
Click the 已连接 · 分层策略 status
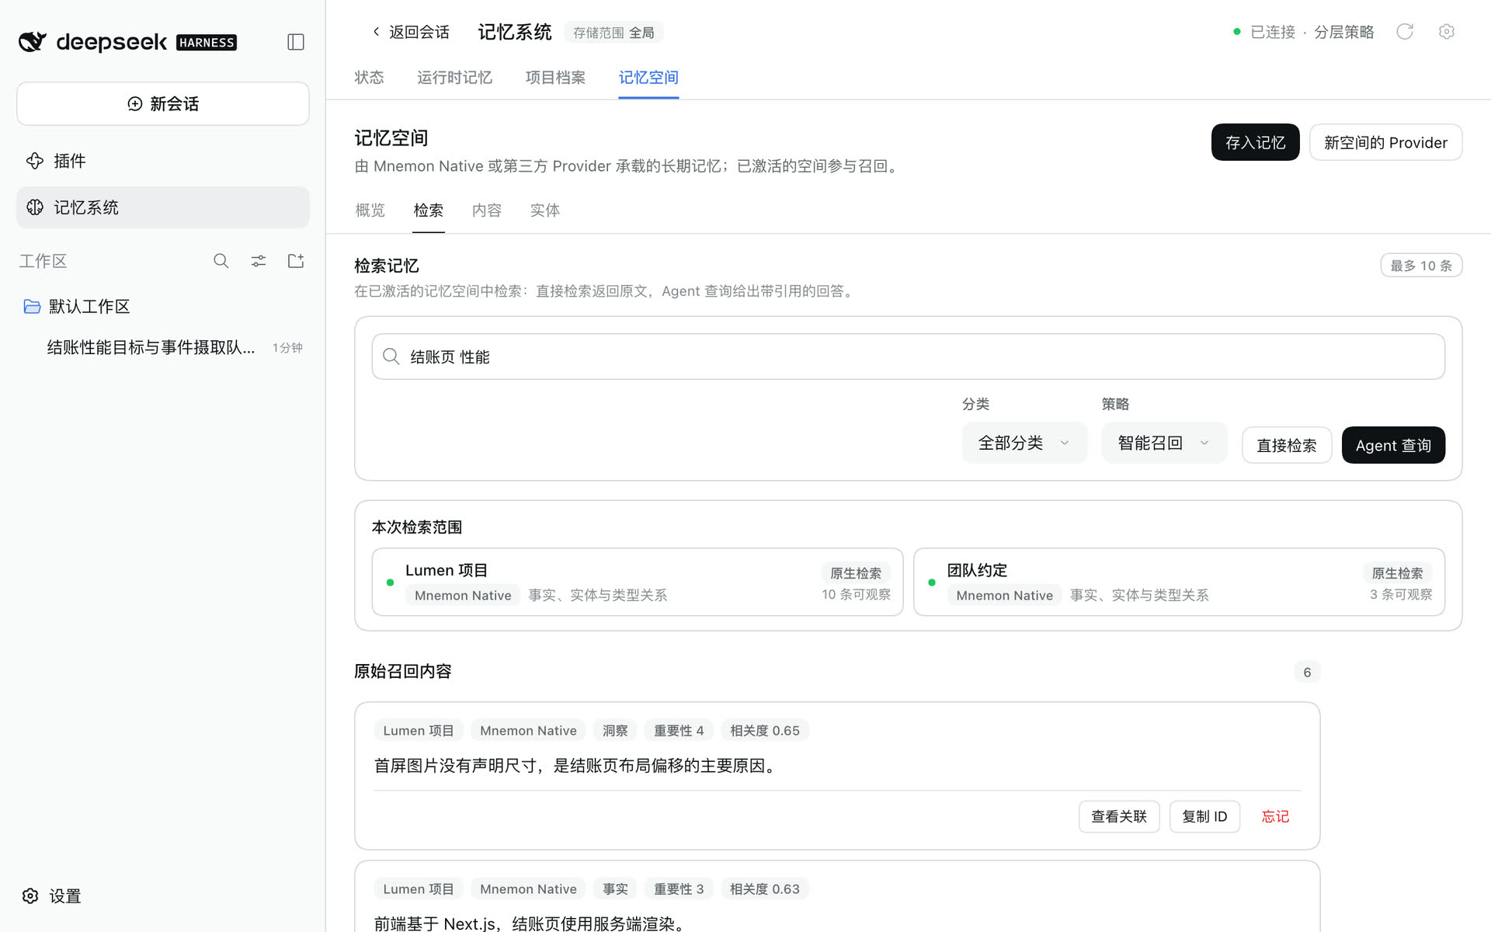pos(1304,32)
